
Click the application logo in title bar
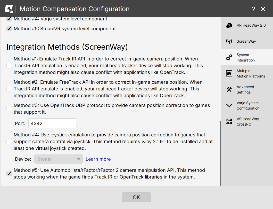point(9,9)
